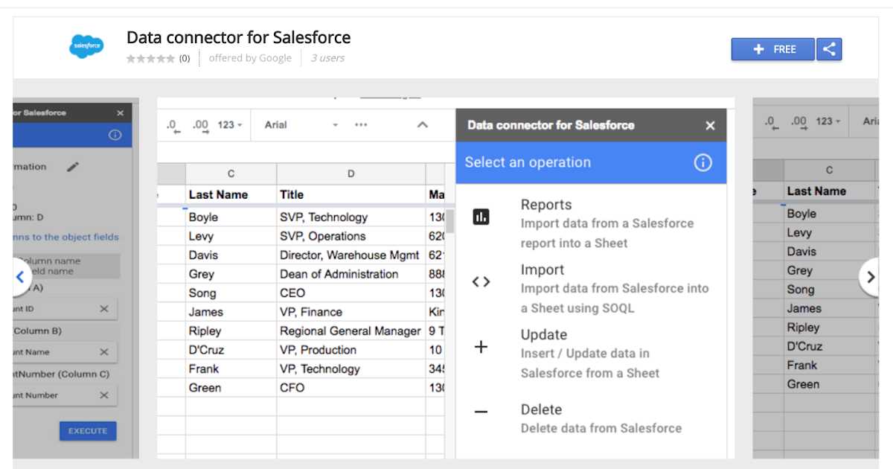This screenshot has width=893, height=469.
Task: Click the Import code brackets icon
Action: (481, 282)
